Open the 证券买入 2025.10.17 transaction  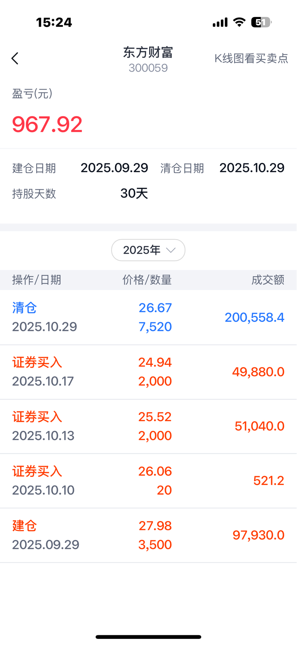point(148,372)
